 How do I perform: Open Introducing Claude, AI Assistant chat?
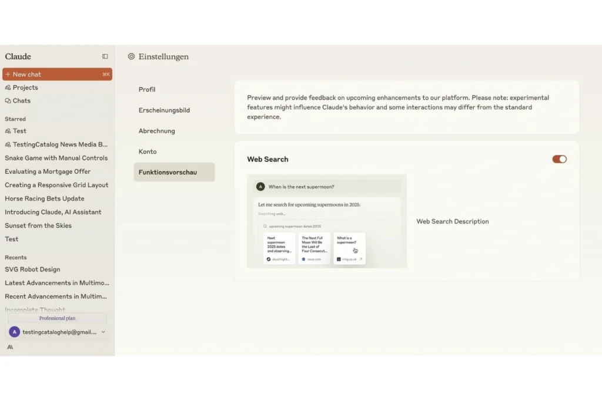tap(53, 212)
